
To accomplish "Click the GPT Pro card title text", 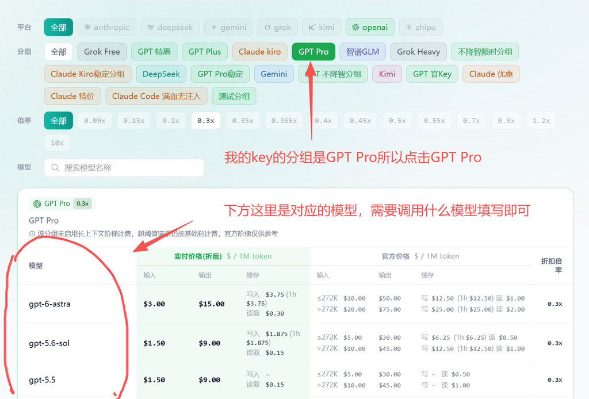I will click(44, 221).
